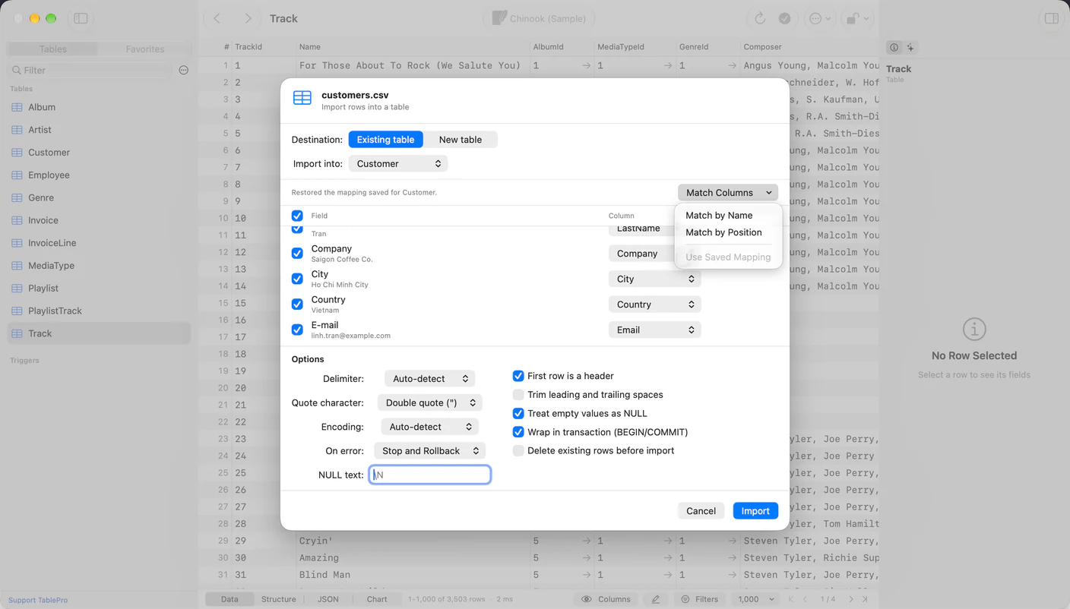Image resolution: width=1070 pixels, height=609 pixels.
Task: Open the Delimiter Auto-detect dropdown
Action: 429,378
